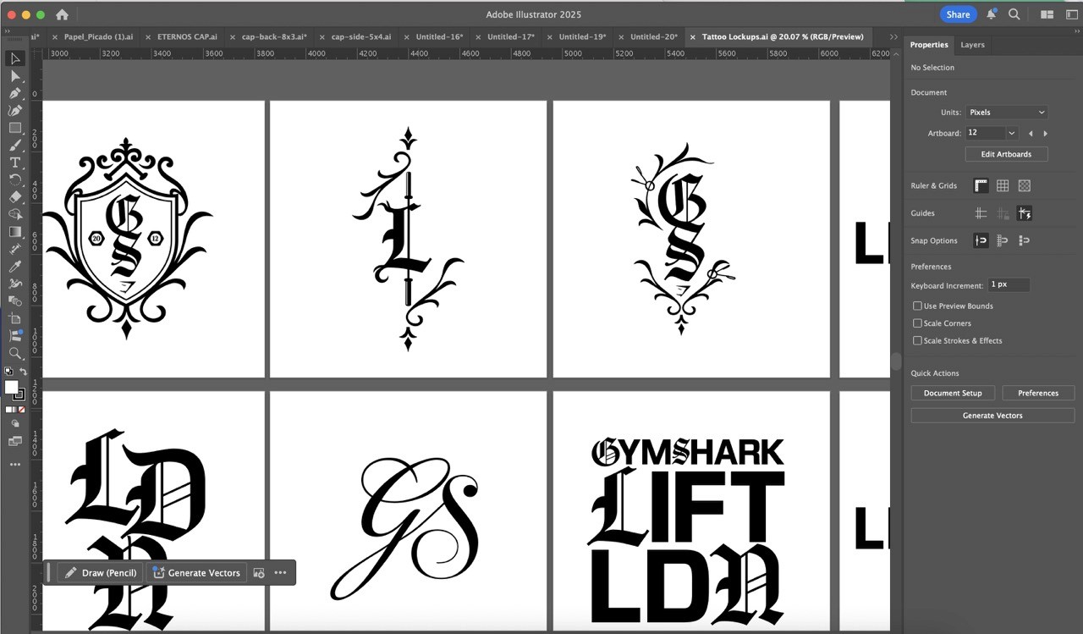Screen dimensions: 1083x634
Task: Open the contextual task bar options icon
Action: point(259,573)
